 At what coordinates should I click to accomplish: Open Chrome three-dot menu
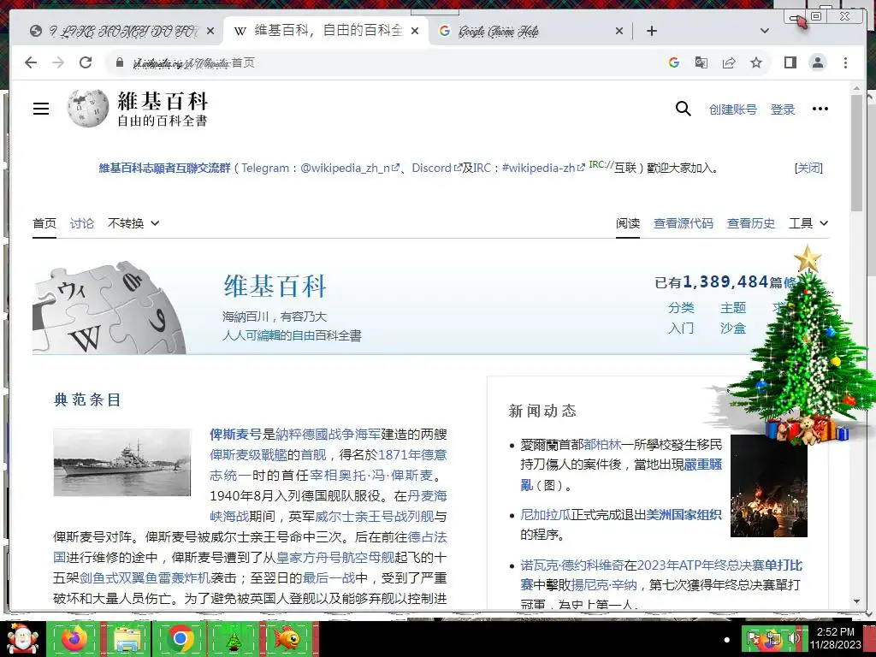pyautogui.click(x=845, y=62)
